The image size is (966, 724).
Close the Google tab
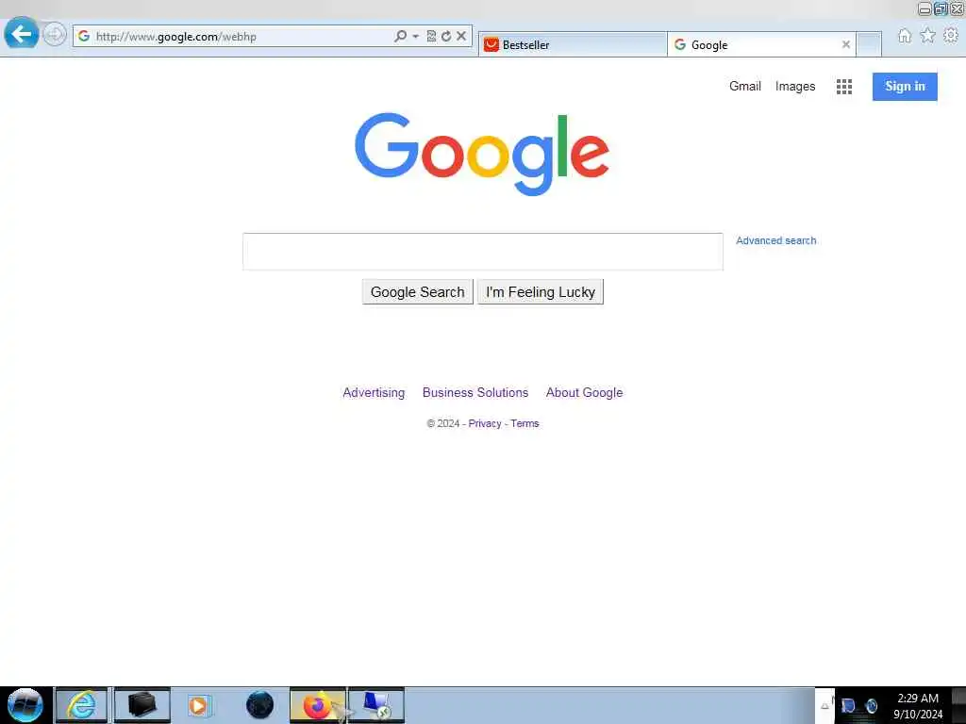846,44
